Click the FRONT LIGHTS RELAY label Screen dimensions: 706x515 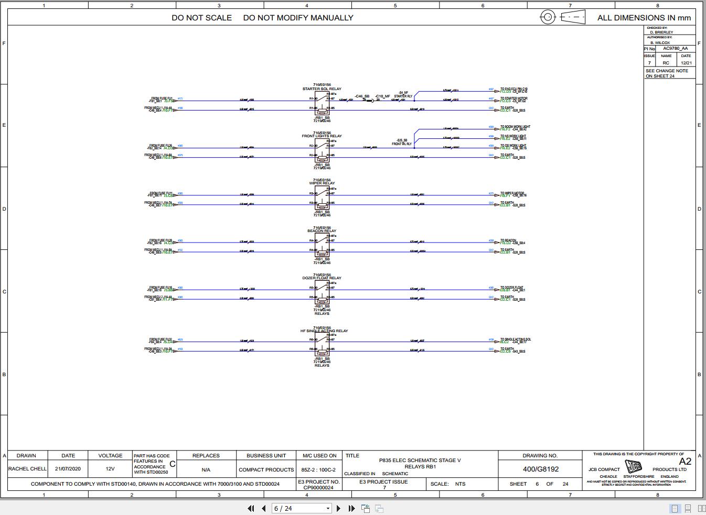tap(322, 136)
